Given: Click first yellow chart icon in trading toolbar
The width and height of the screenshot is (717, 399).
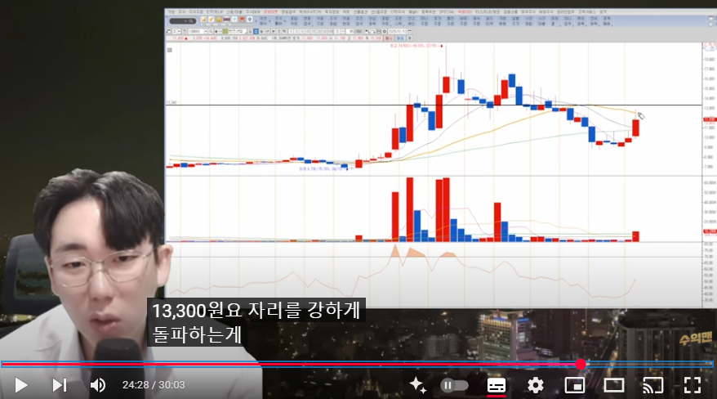Looking at the screenshot, I should coord(203,20).
